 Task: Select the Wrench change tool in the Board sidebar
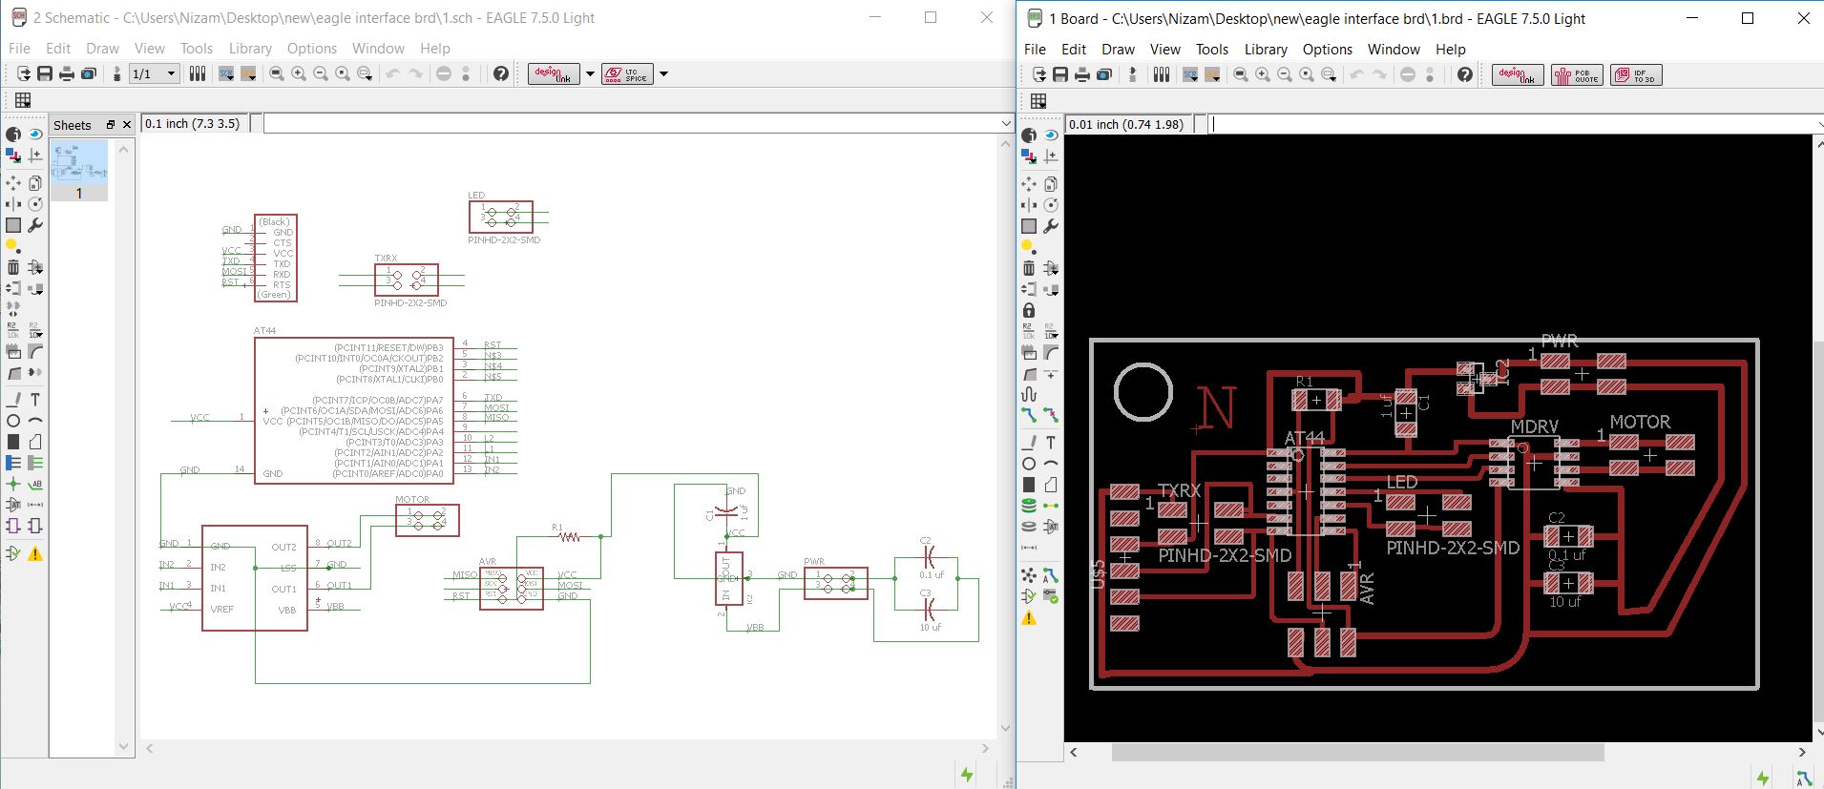click(x=1051, y=226)
